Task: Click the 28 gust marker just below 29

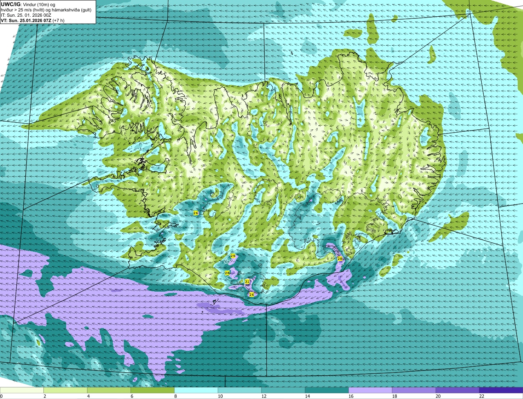Action: (x=227, y=273)
